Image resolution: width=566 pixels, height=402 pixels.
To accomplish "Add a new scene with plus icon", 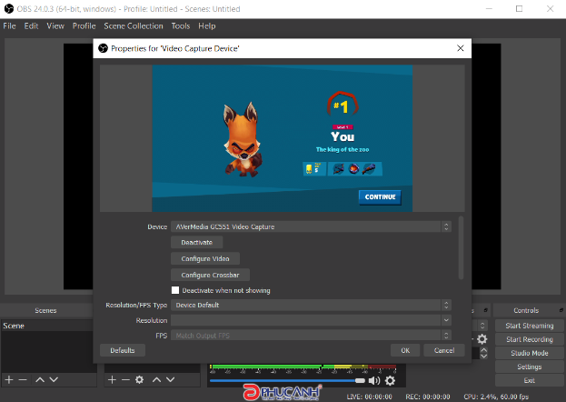I will (x=9, y=379).
